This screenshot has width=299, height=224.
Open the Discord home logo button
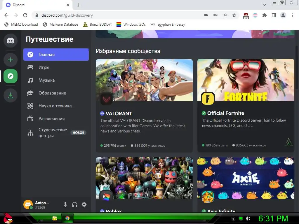11,41
